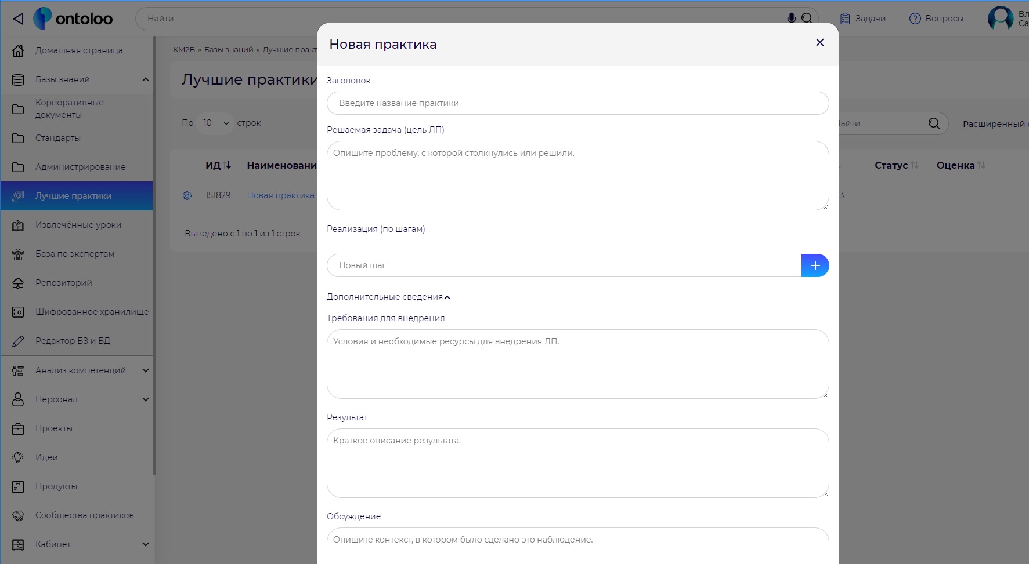
Task: Click the database icon beside Базы знаний
Action: click(x=19, y=79)
